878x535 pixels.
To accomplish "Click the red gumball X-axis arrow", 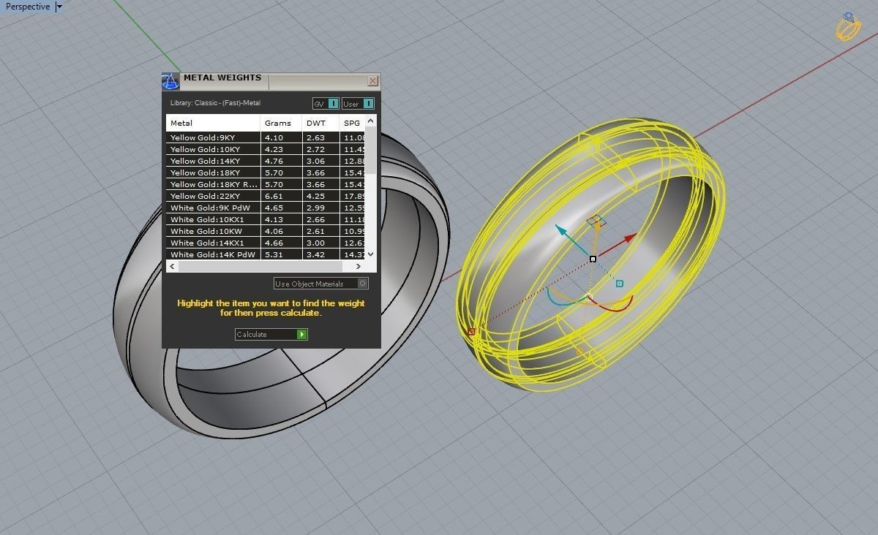I will [629, 238].
